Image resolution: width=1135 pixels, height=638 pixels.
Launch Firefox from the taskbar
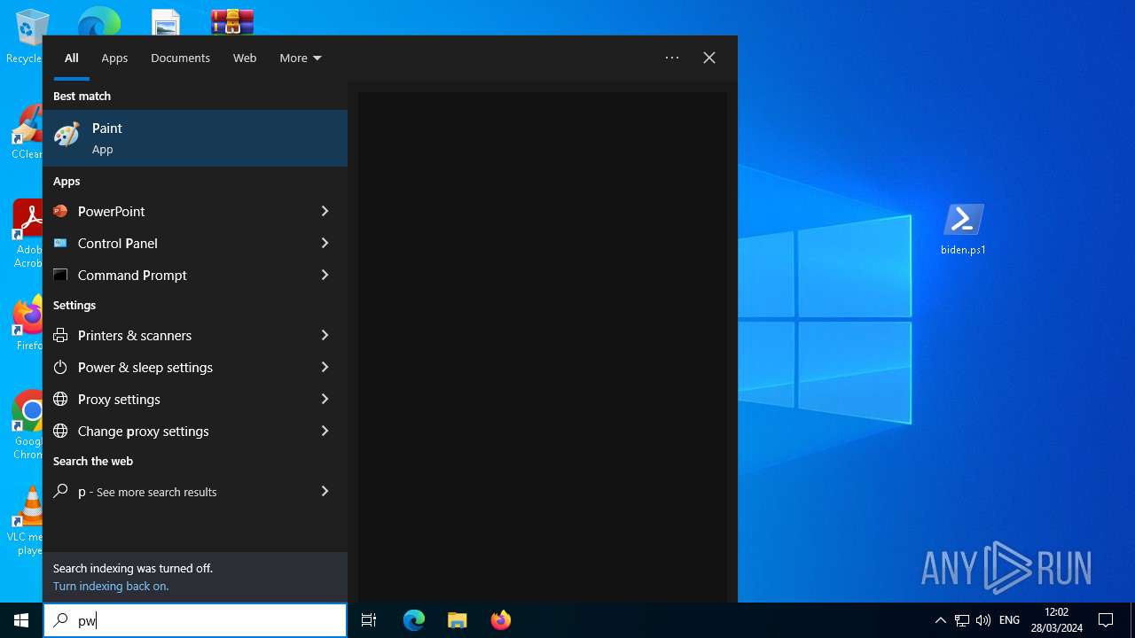click(x=500, y=620)
